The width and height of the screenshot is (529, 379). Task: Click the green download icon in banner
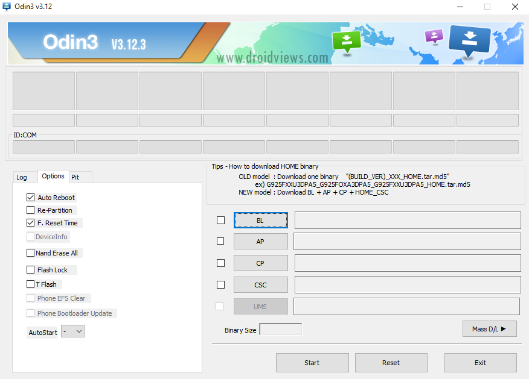(346, 42)
